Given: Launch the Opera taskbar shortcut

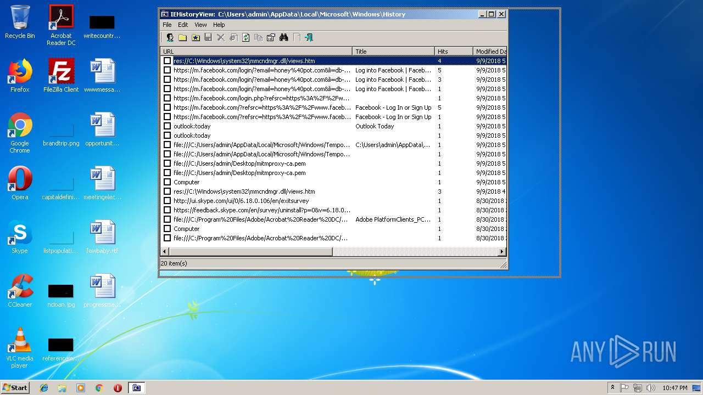Looking at the screenshot, I should click(118, 388).
